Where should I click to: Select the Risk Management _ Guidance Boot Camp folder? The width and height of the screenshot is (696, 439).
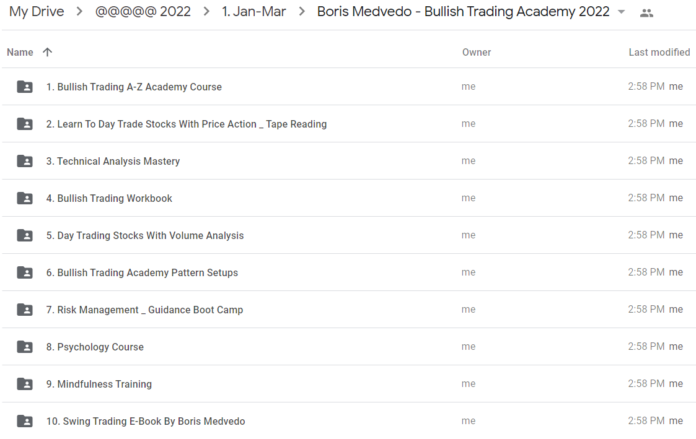pos(348,310)
